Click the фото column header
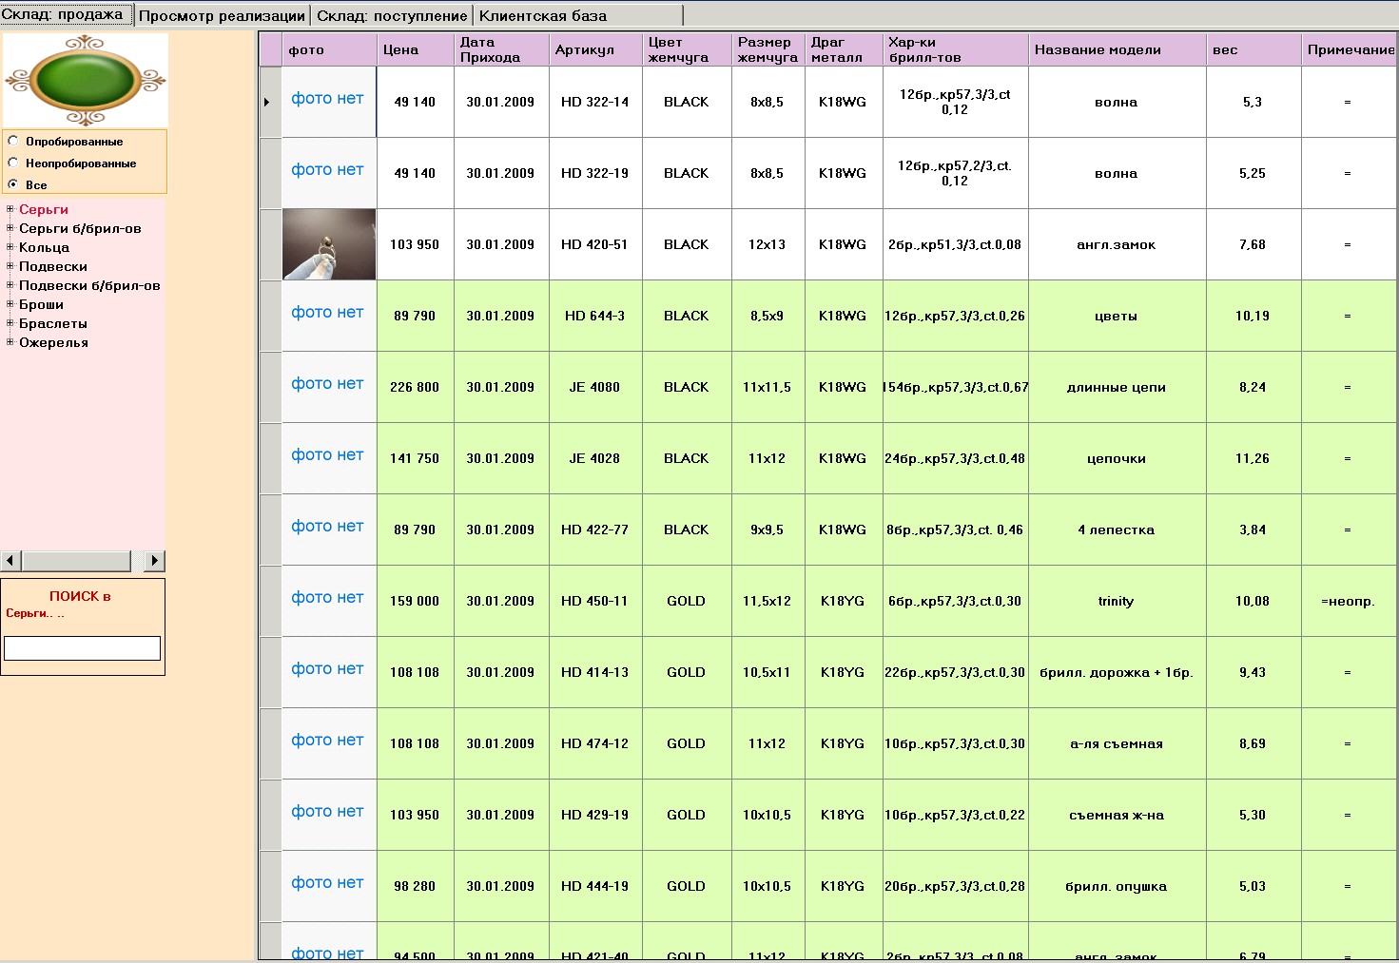This screenshot has height=963, width=1399. click(x=329, y=49)
